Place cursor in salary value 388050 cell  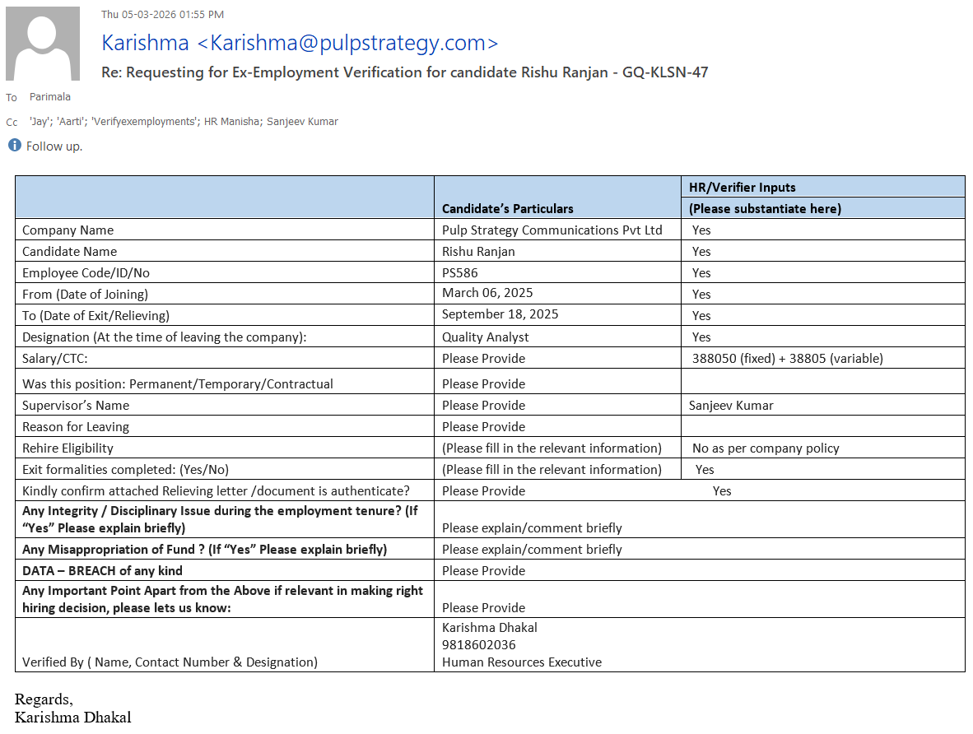click(x=787, y=358)
